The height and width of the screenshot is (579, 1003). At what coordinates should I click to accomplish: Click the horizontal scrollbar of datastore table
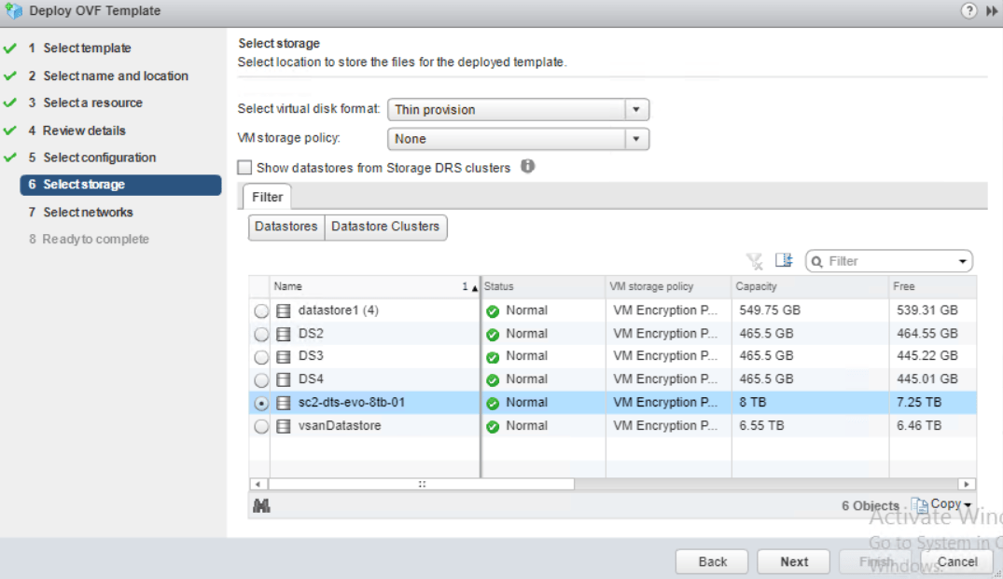pyautogui.click(x=422, y=484)
